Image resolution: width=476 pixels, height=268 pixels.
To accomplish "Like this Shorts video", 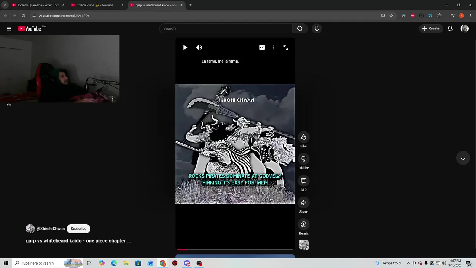I will point(303,137).
